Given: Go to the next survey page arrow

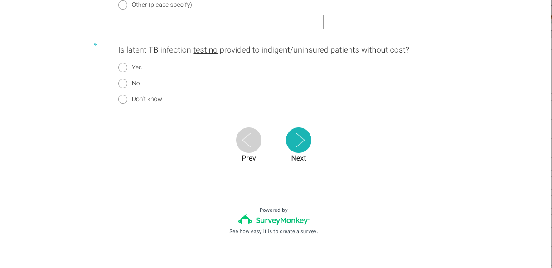Looking at the screenshot, I should pos(299,140).
